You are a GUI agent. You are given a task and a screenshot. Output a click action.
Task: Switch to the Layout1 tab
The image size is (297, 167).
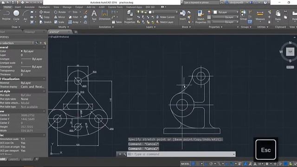pyautogui.click(x=13, y=159)
